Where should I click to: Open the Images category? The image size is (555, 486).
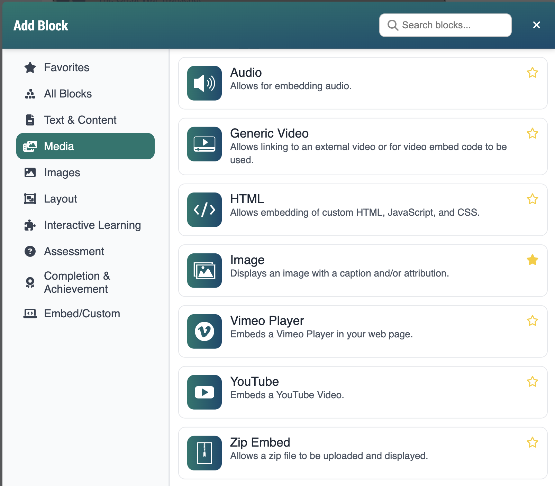pyautogui.click(x=85, y=172)
